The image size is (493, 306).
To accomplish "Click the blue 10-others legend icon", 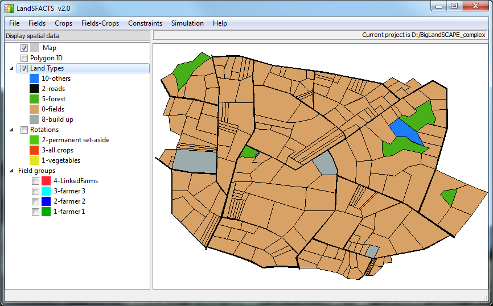I will [x=34, y=78].
